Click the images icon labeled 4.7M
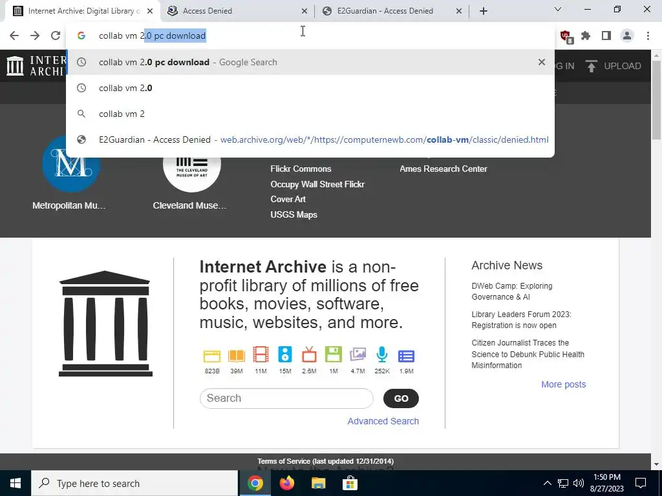The width and height of the screenshot is (662, 496). click(x=358, y=355)
